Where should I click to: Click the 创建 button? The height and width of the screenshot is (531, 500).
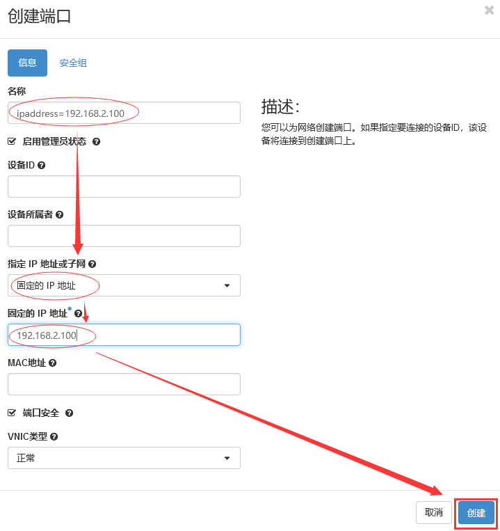click(476, 513)
